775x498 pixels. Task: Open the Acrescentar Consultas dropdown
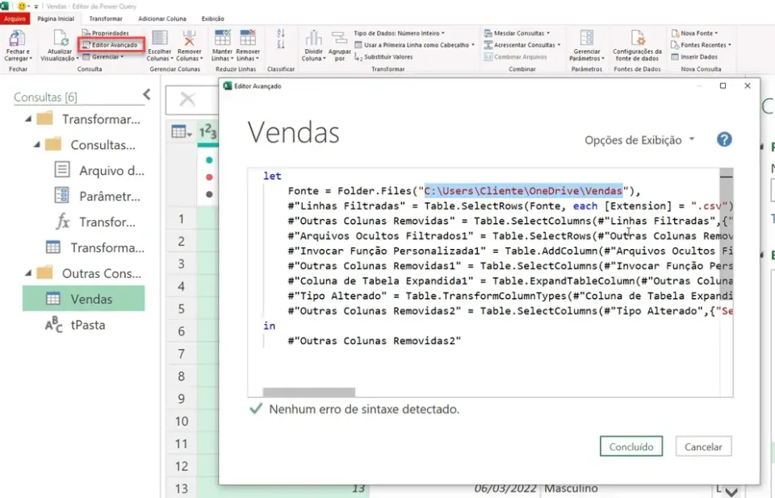pyautogui.click(x=522, y=45)
